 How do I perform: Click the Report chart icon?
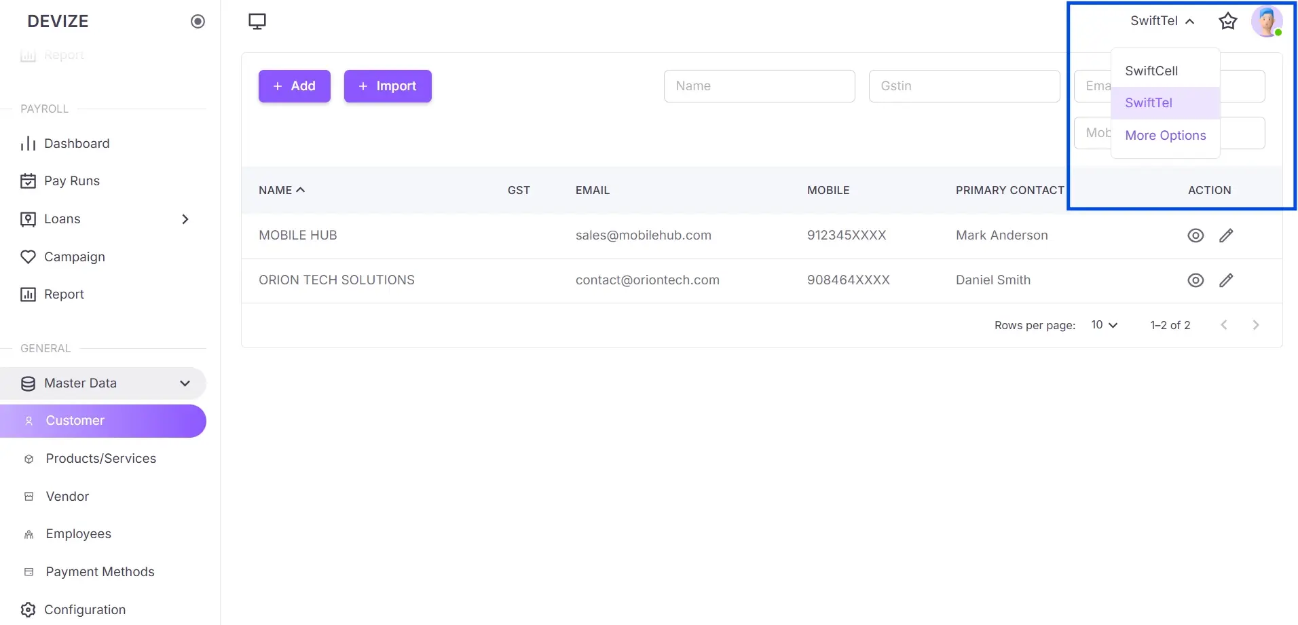click(x=28, y=295)
